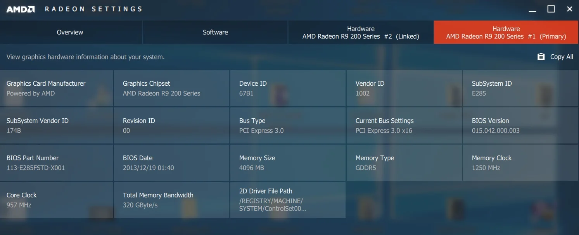Click the 'View graphics hardware information' description text
The image size is (579, 235).
point(85,57)
